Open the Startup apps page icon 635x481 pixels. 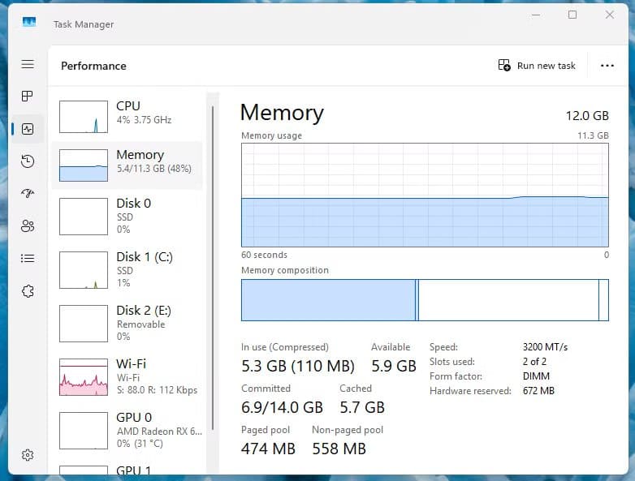(28, 193)
